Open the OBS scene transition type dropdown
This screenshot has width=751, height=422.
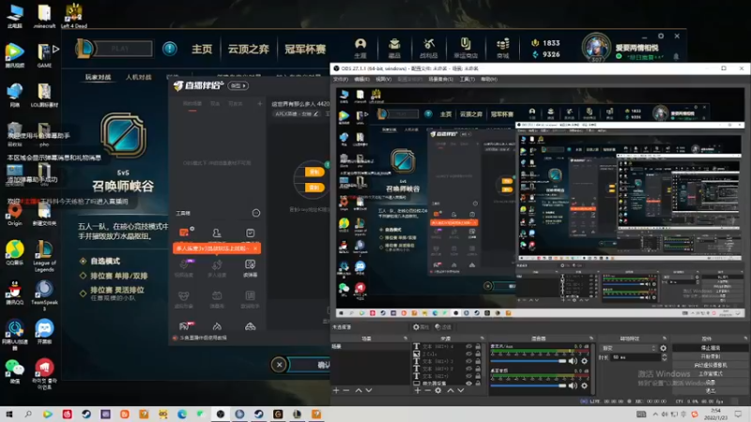click(x=628, y=348)
